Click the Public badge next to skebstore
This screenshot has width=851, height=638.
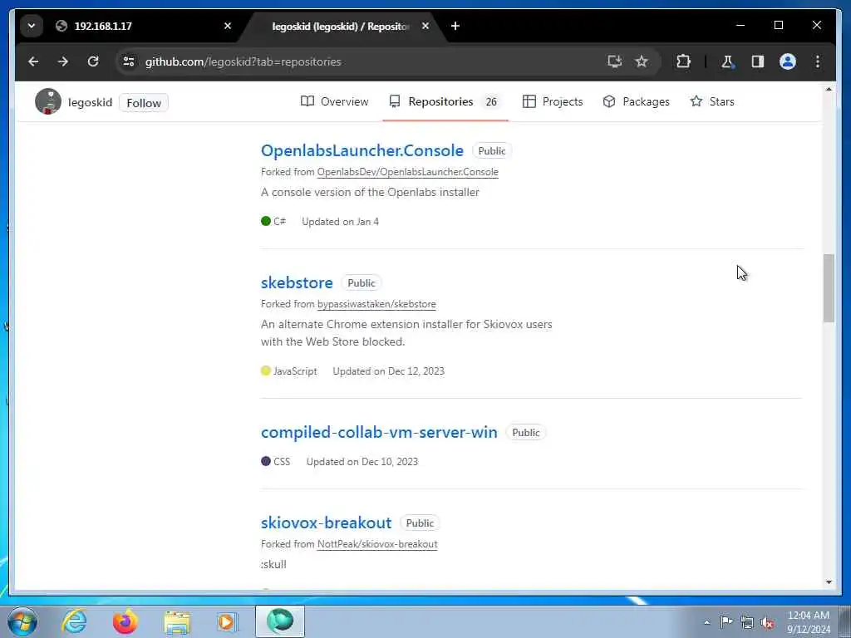[362, 283]
